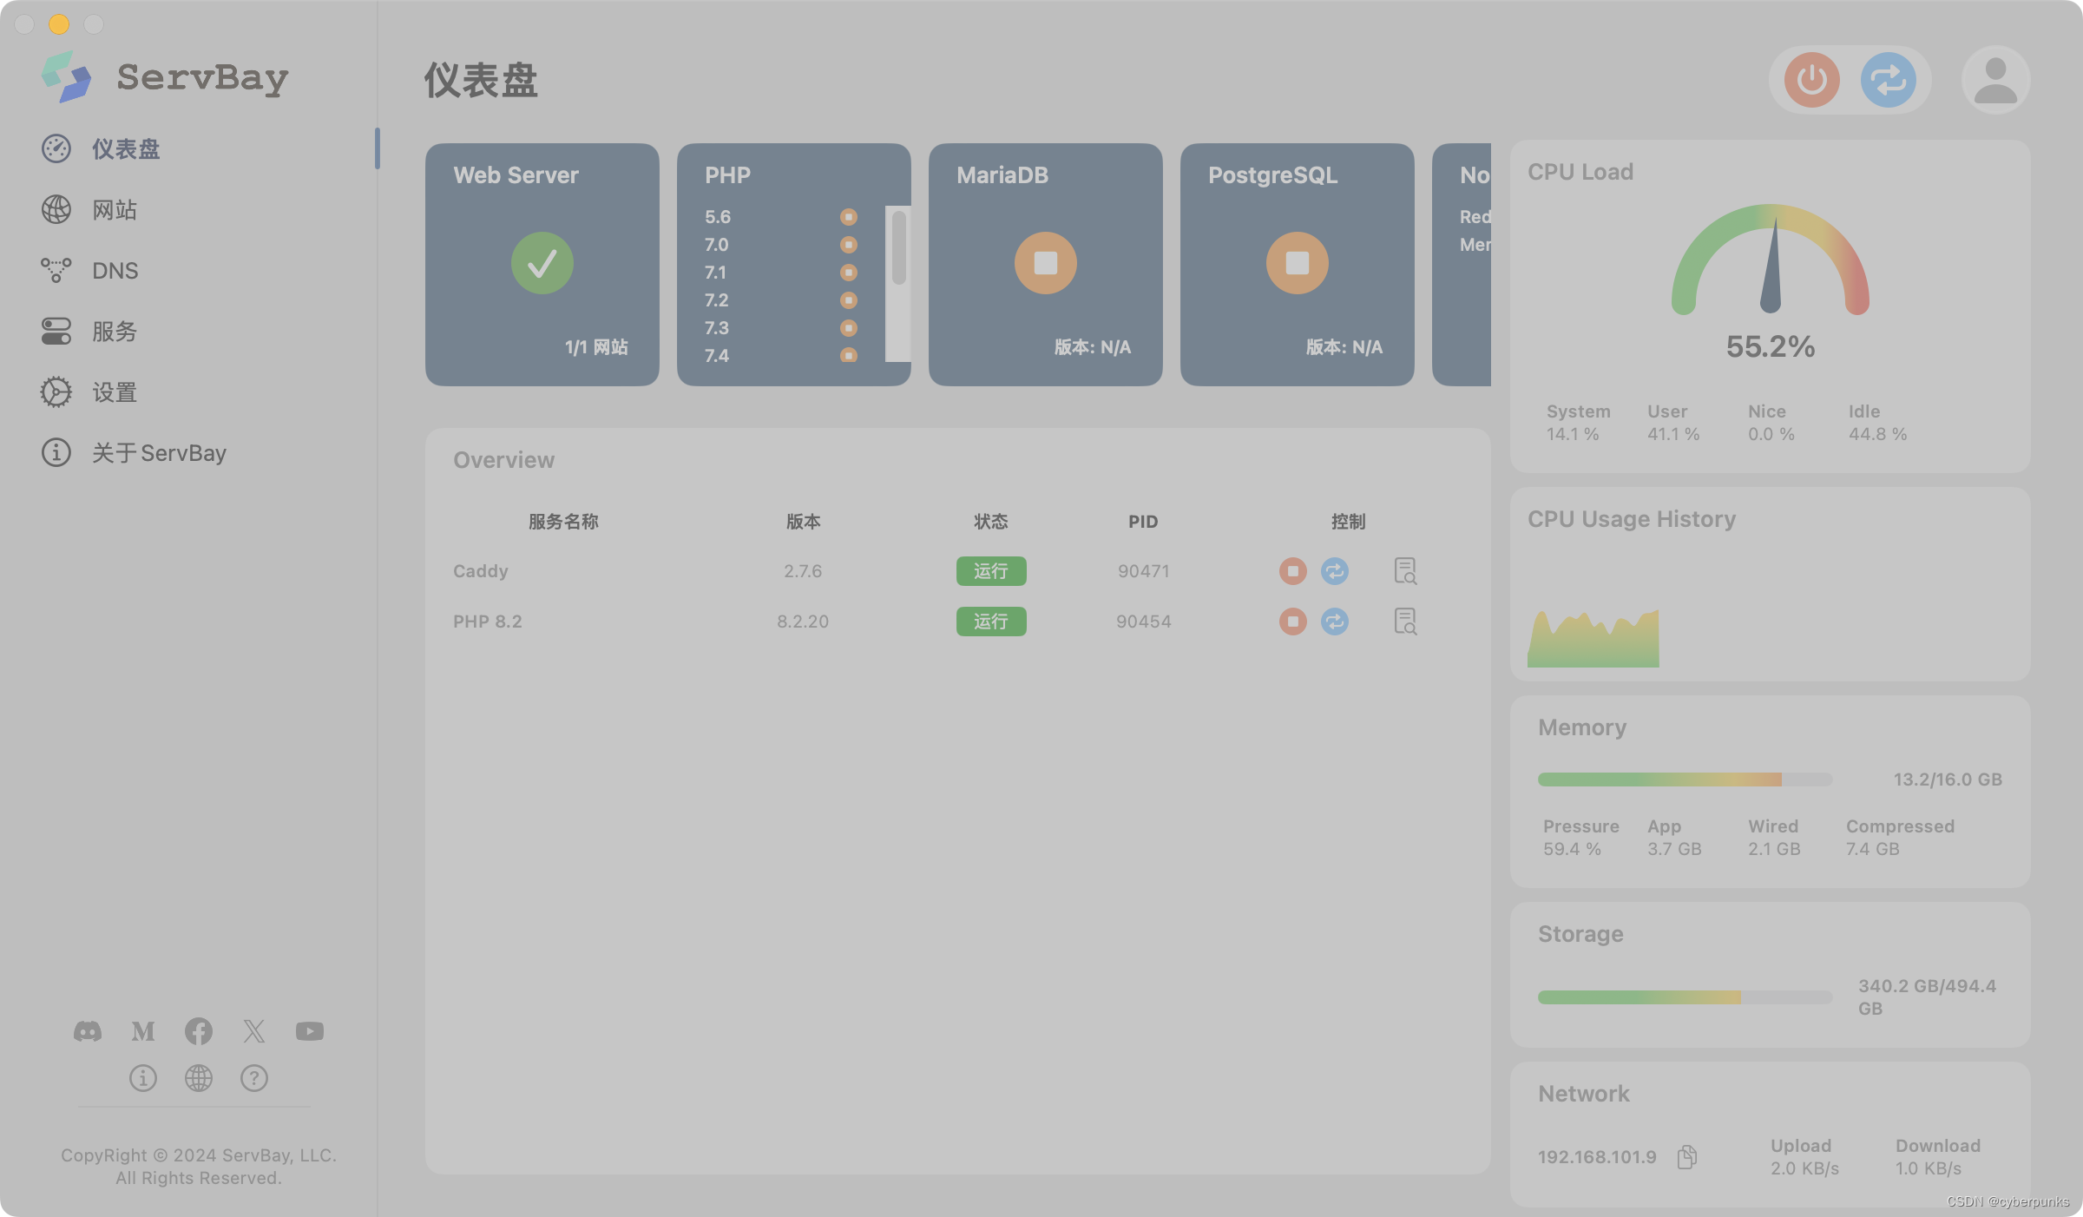This screenshot has width=2083, height=1217.
Task: Toggle PHP 7.2 status indicator
Action: 849,300
